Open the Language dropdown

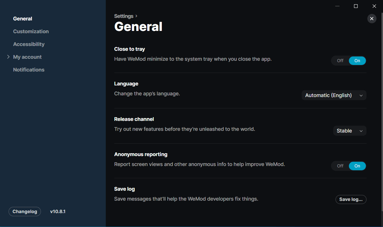(334, 95)
